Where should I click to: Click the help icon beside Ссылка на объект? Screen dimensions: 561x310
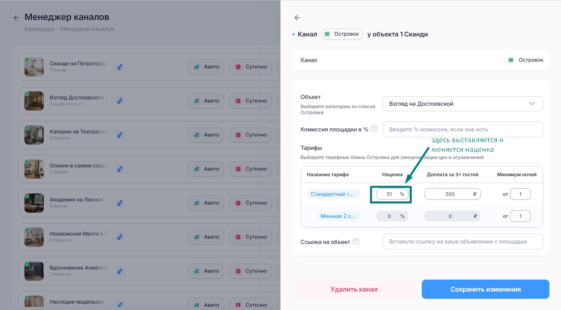click(x=356, y=242)
